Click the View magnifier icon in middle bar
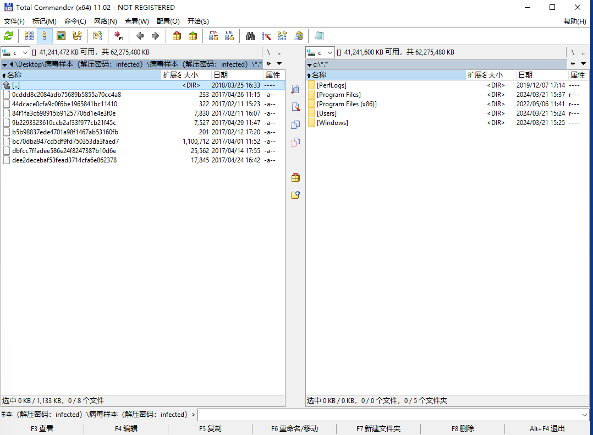This screenshot has width=593, height=435. 295,89
